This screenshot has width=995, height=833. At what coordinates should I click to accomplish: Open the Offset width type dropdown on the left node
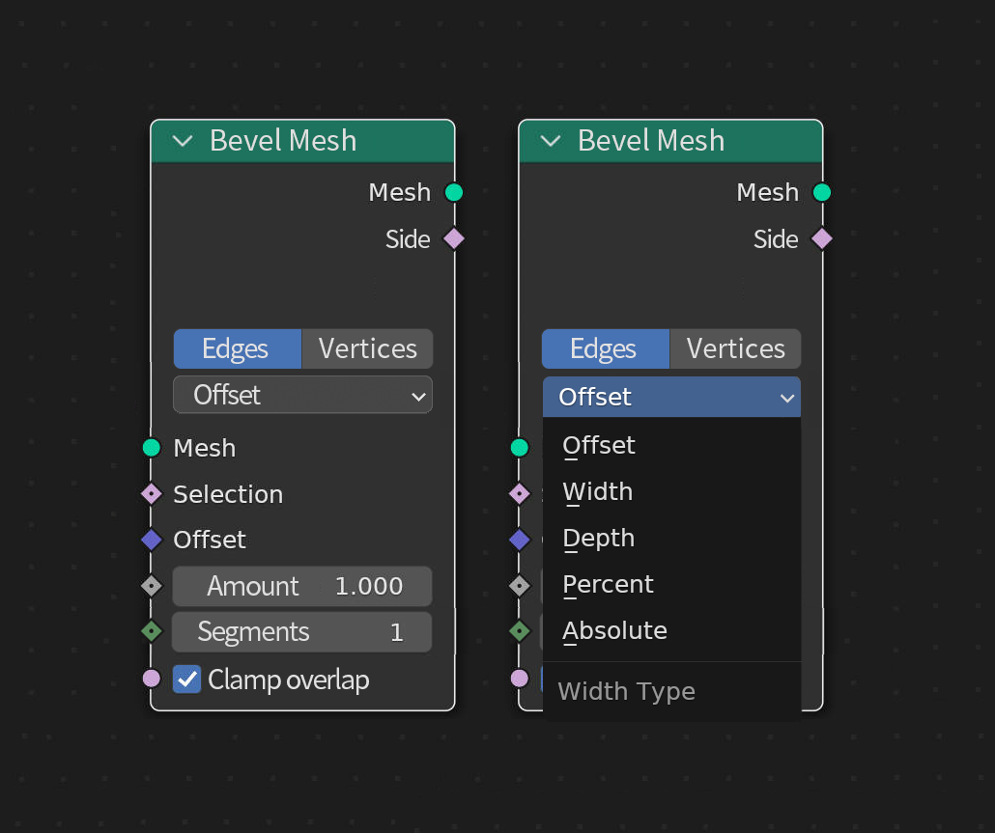pyautogui.click(x=302, y=395)
